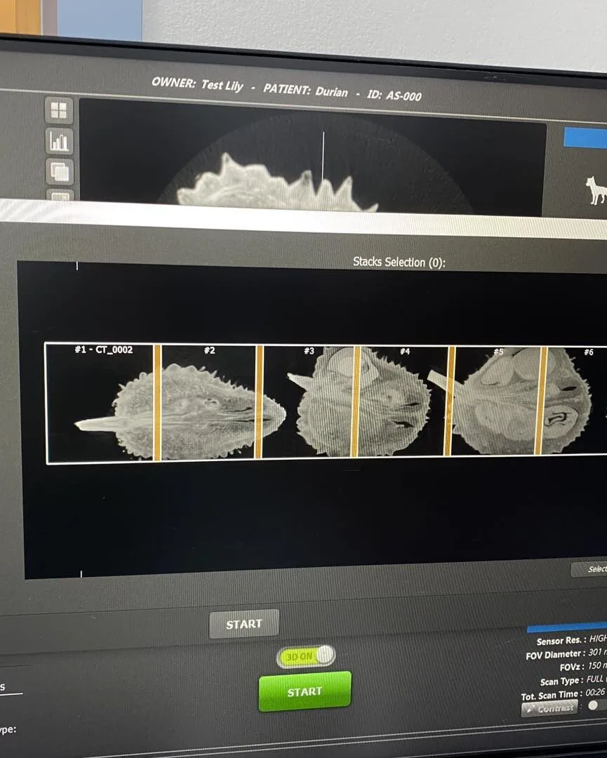Click the blue bar at top right

pos(585,138)
